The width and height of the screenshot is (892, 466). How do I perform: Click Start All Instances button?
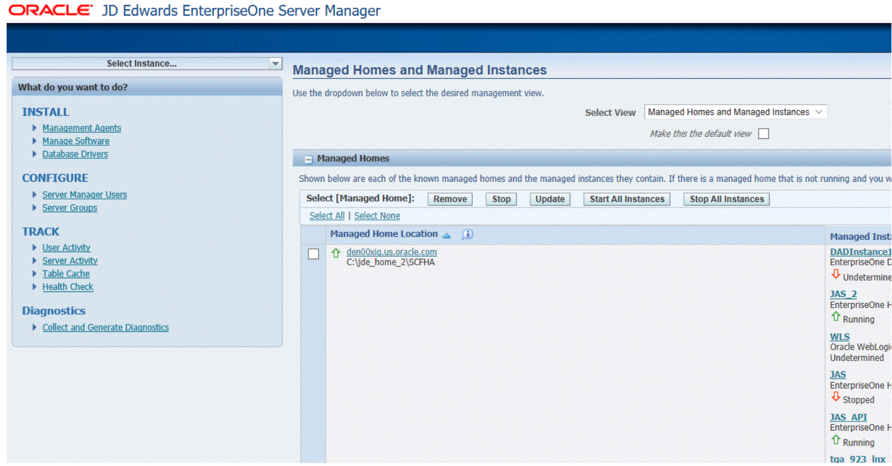coord(627,199)
